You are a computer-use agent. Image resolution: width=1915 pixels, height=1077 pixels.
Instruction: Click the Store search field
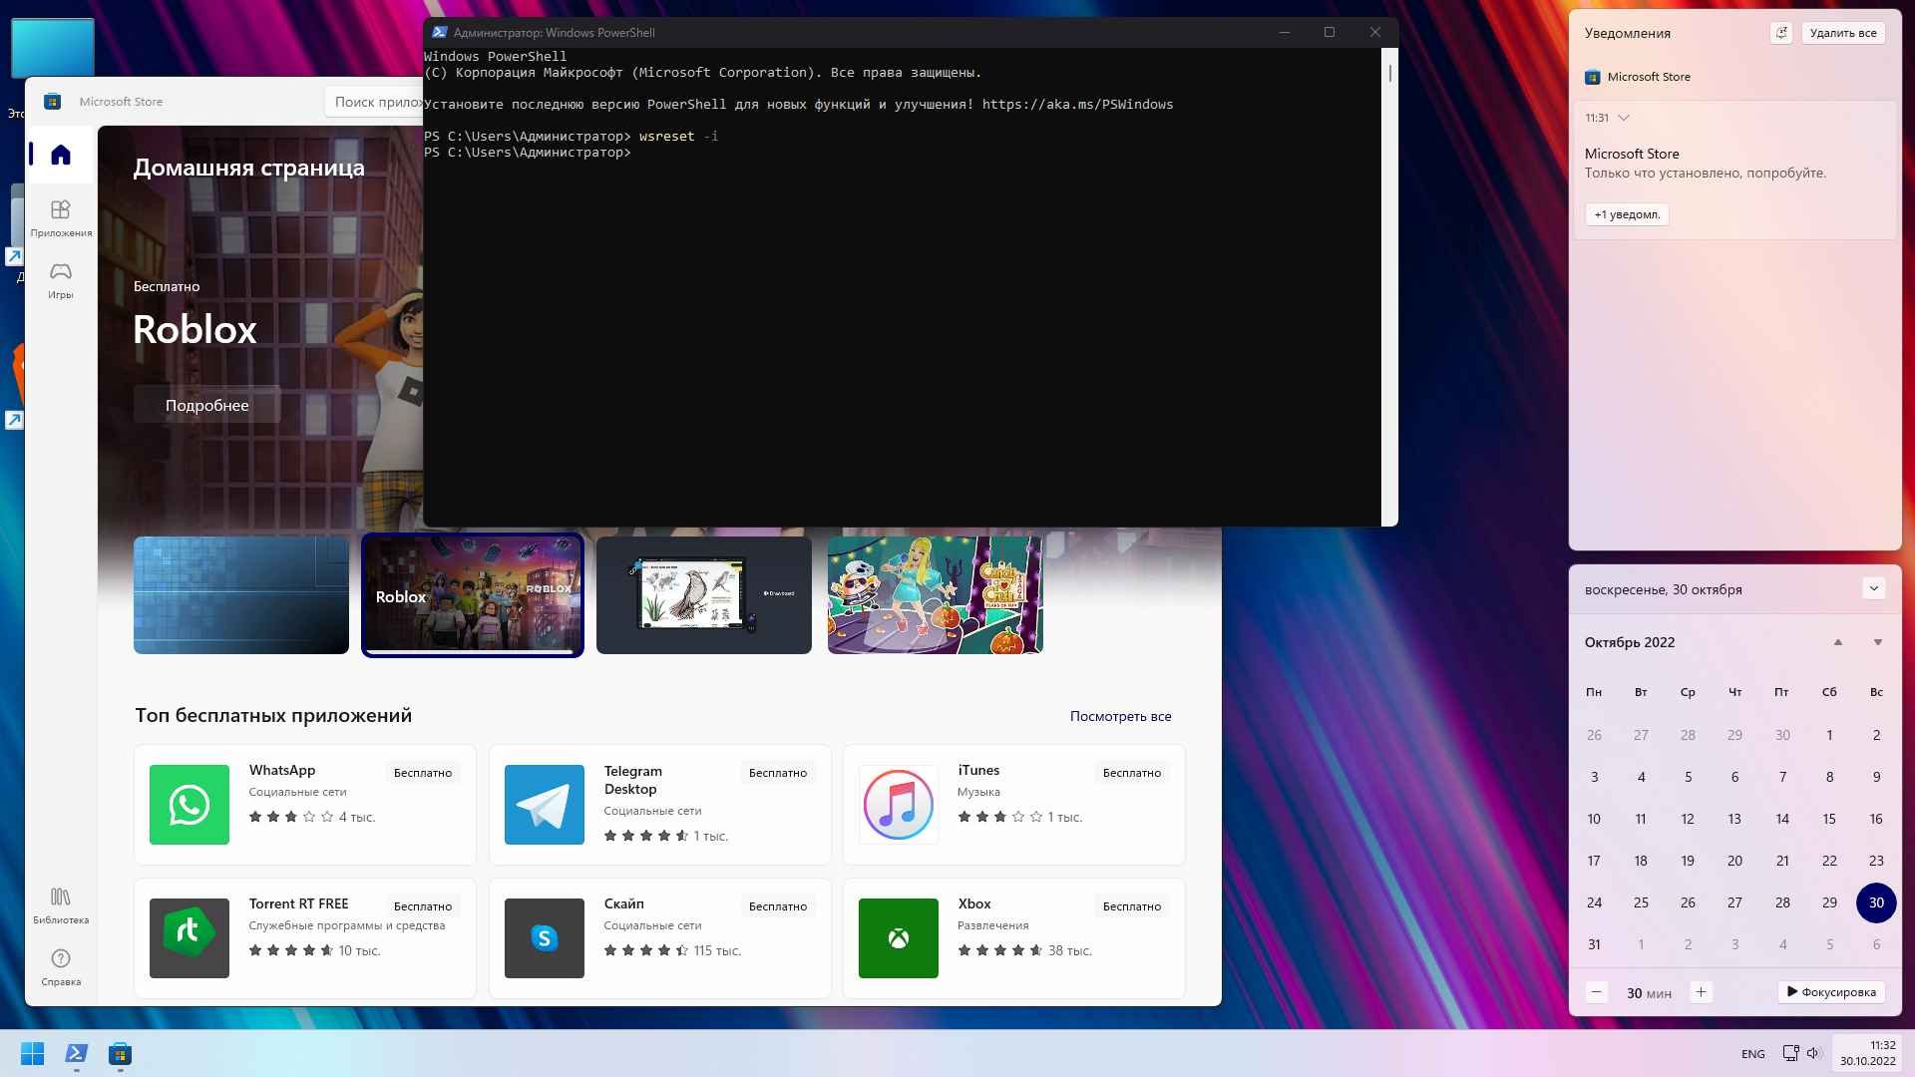point(374,102)
